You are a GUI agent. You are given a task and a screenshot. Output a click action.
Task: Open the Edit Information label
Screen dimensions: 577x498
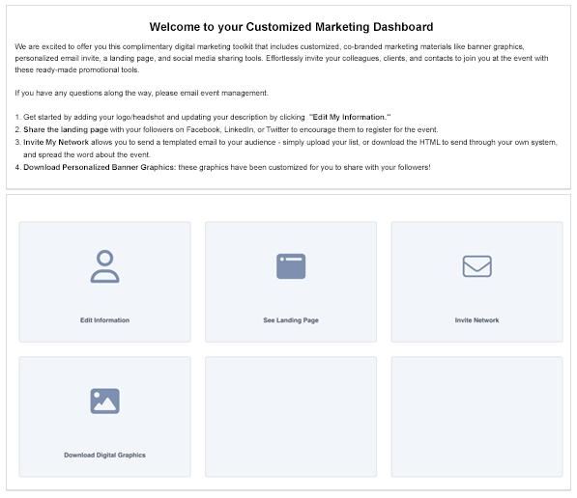(105, 320)
